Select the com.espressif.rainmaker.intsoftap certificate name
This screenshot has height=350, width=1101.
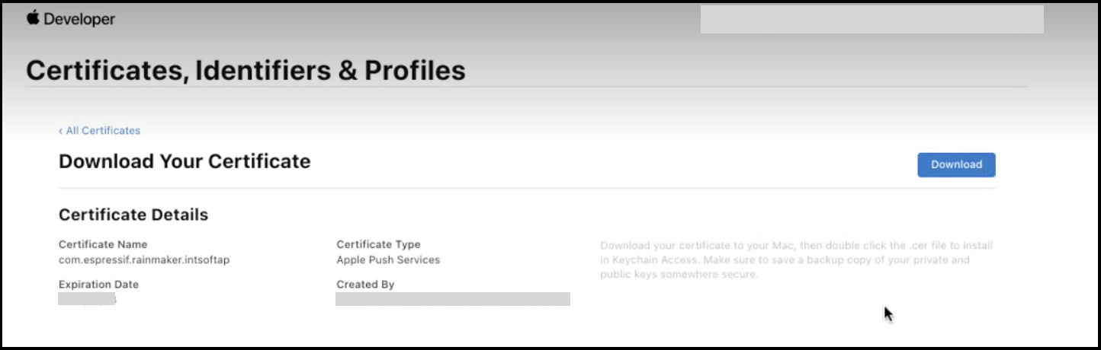click(x=144, y=259)
